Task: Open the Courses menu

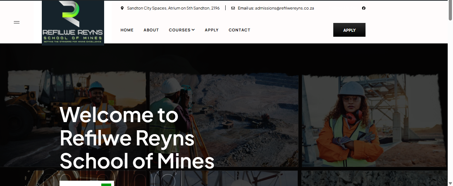Action: pyautogui.click(x=180, y=30)
